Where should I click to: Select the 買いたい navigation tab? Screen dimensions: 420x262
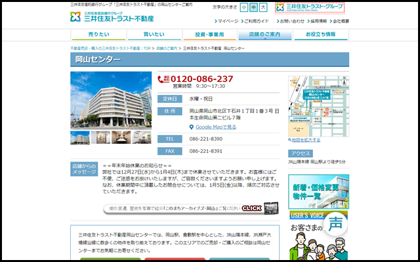point(154,35)
